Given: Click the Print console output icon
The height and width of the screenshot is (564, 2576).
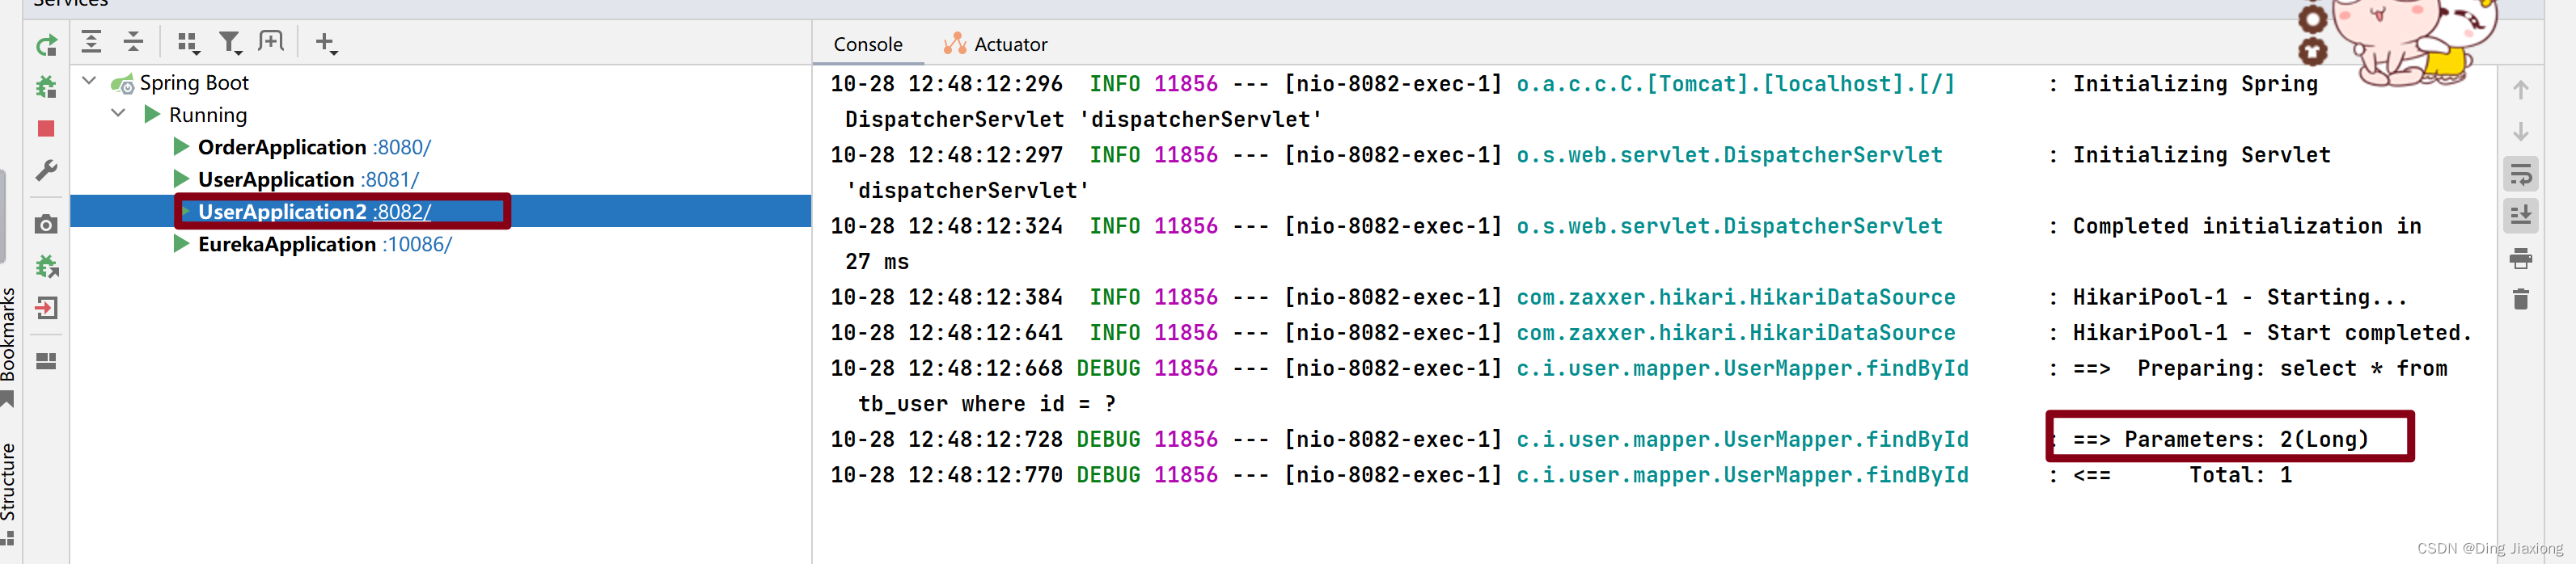Looking at the screenshot, I should 2521,259.
